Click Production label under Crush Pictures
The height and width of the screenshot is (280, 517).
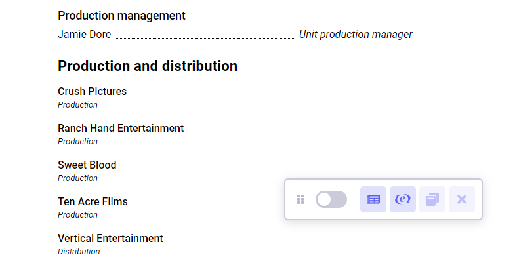(78, 105)
